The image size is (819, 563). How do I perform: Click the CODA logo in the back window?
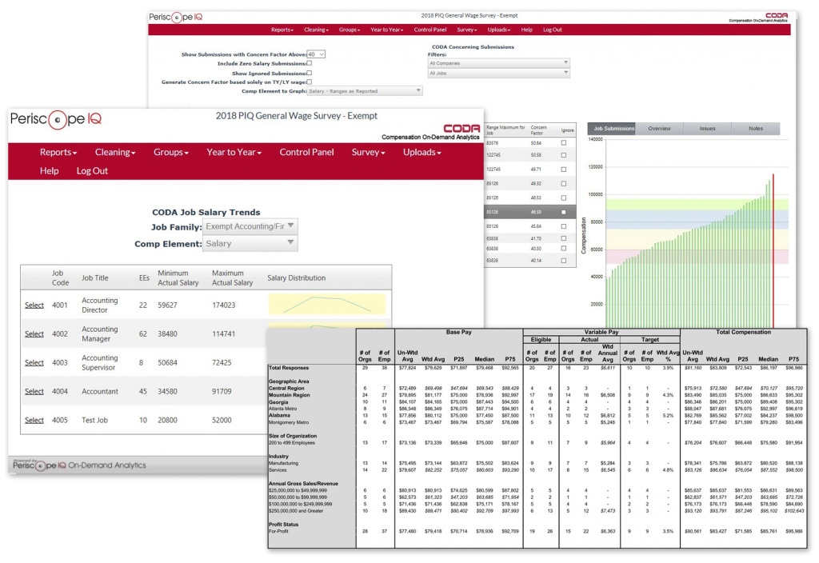pos(777,15)
